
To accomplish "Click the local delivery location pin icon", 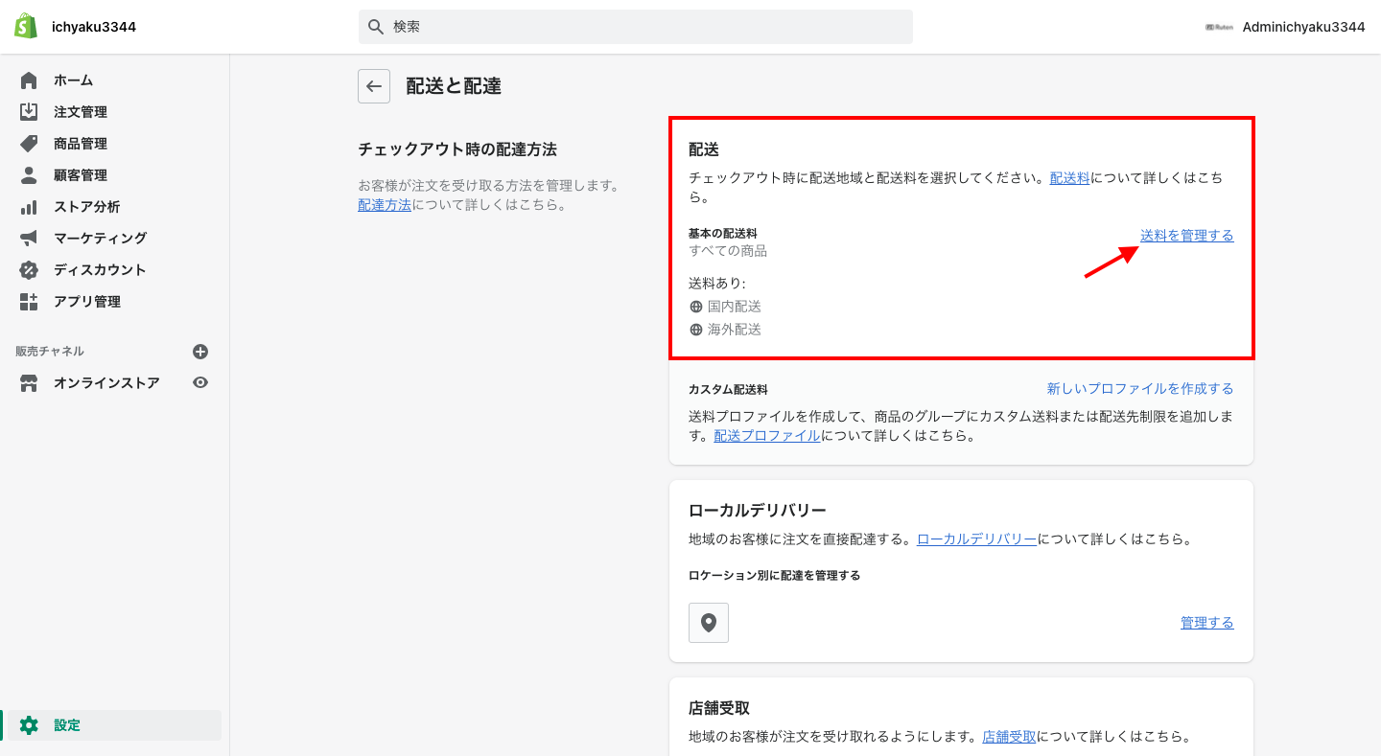I will pos(709,623).
